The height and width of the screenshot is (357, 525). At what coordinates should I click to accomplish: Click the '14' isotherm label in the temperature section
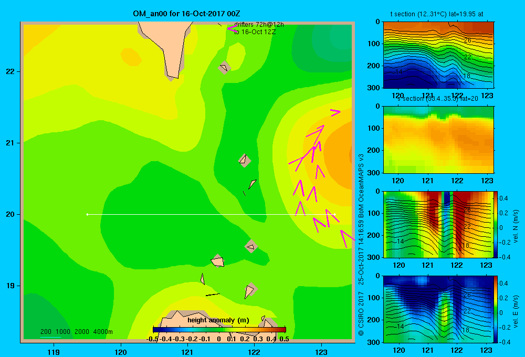click(398, 72)
